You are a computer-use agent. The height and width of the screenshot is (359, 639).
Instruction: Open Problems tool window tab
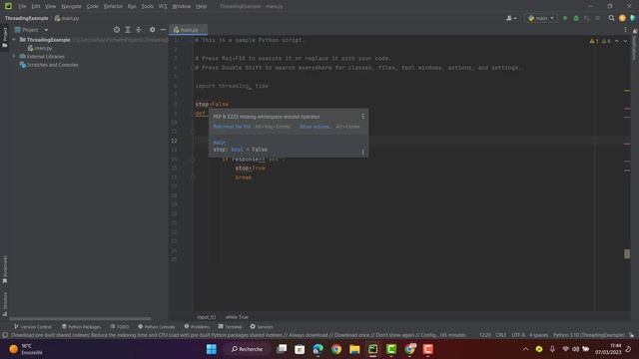coord(197,327)
